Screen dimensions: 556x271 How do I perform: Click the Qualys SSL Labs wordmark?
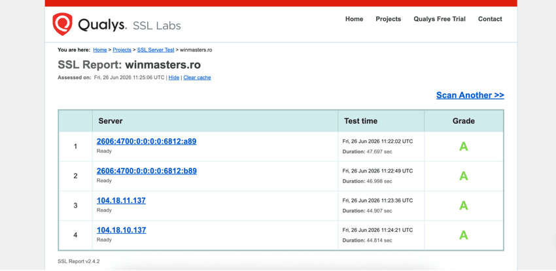(129, 25)
